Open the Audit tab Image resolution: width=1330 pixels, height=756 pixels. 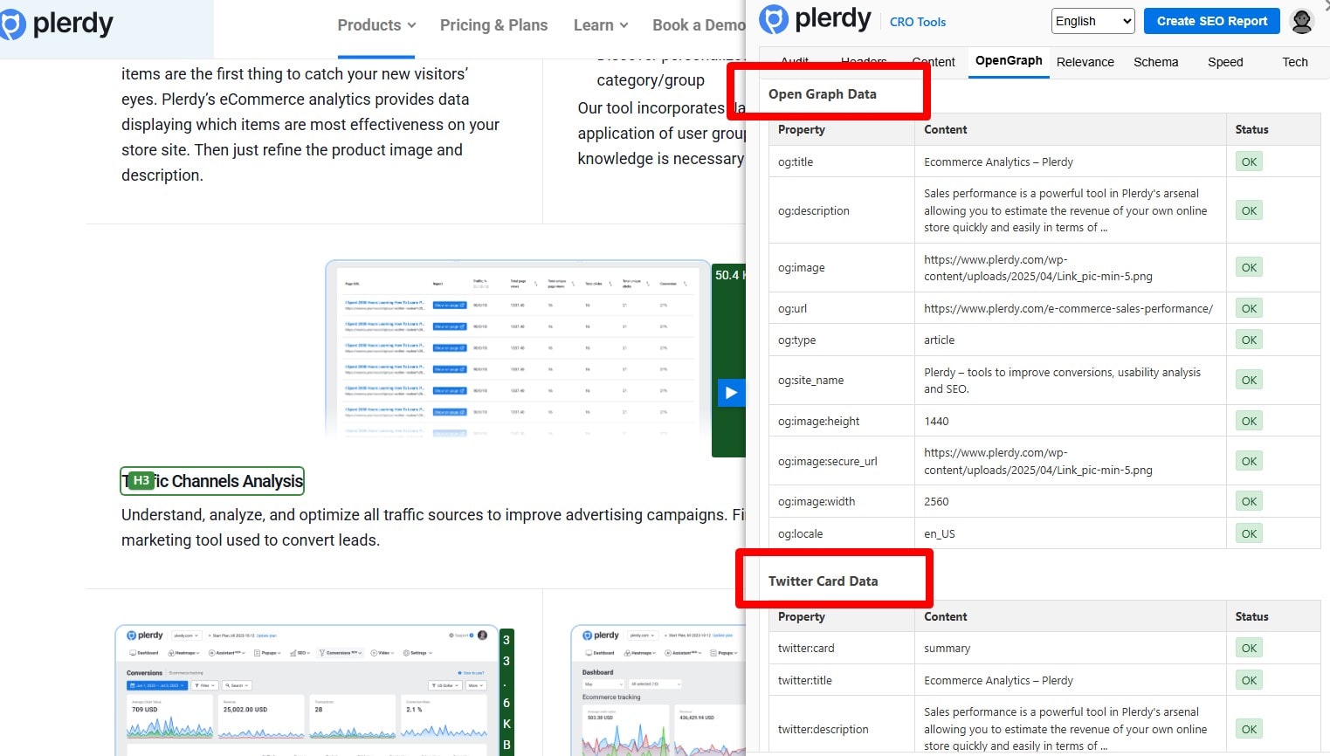point(794,62)
